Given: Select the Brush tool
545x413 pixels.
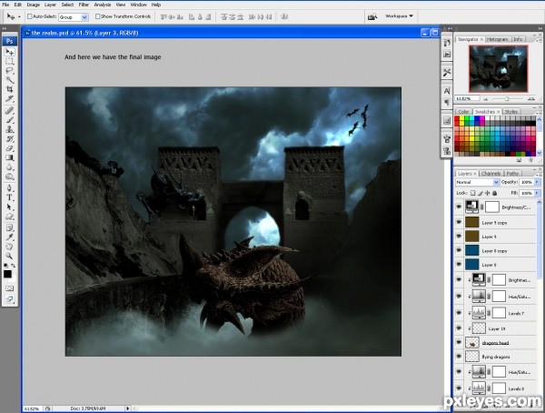Looking at the screenshot, I should [x=9, y=120].
